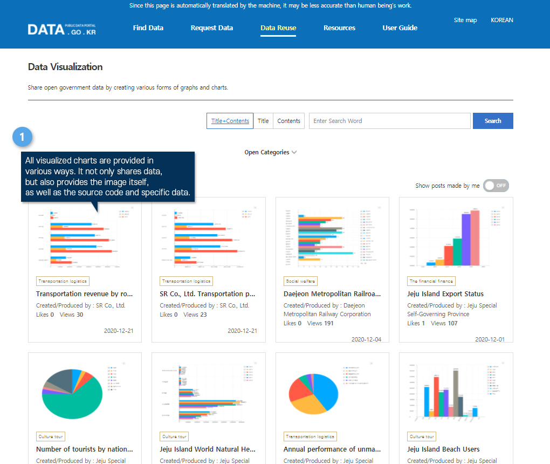Click the Enter Search Word field
The width and height of the screenshot is (550, 464).
(389, 121)
